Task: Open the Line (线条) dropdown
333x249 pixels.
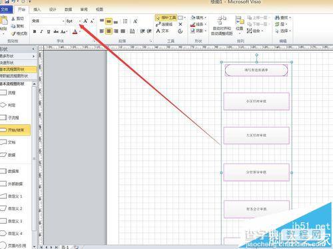Action: coord(198,24)
